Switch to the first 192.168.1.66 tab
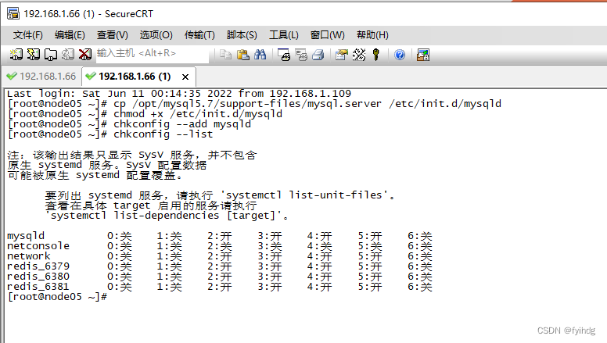 41,77
